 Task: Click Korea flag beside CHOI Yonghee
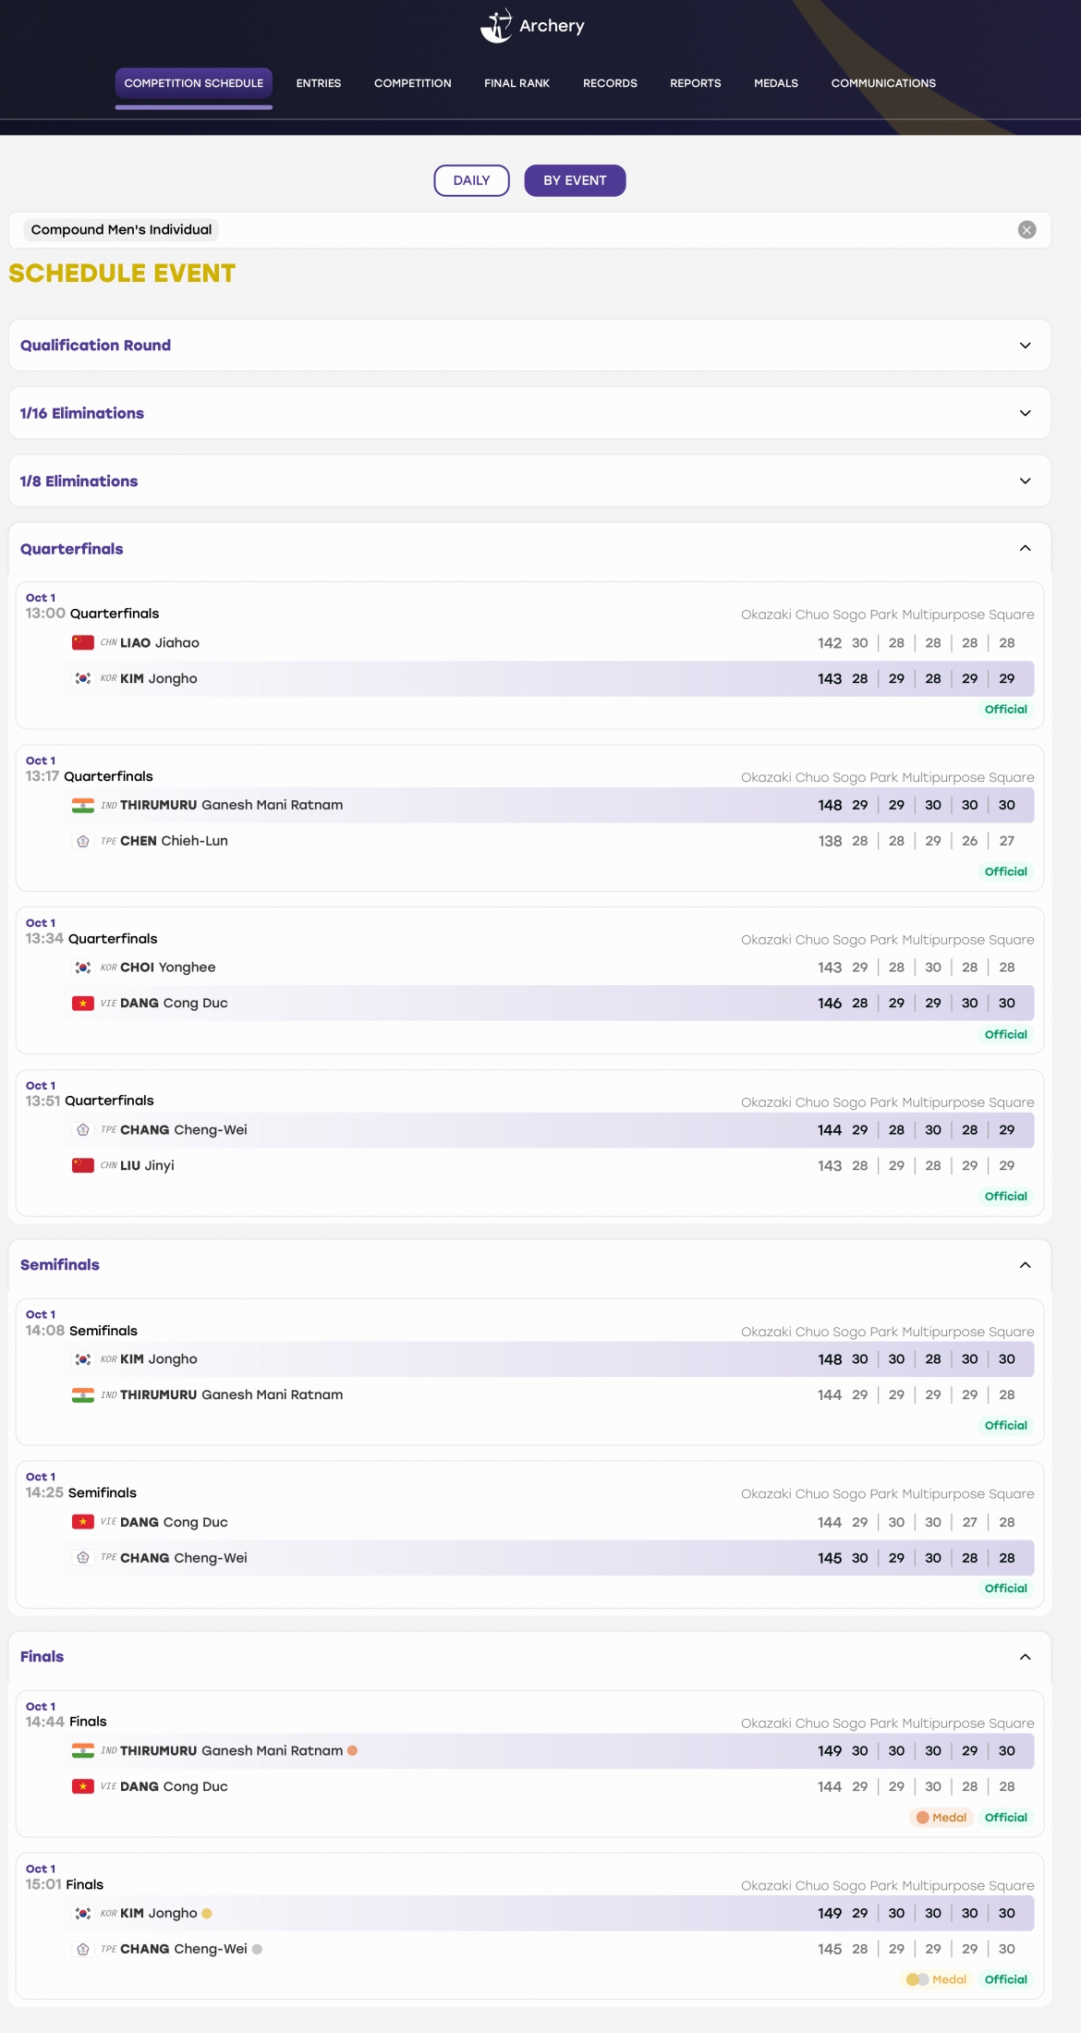(83, 968)
